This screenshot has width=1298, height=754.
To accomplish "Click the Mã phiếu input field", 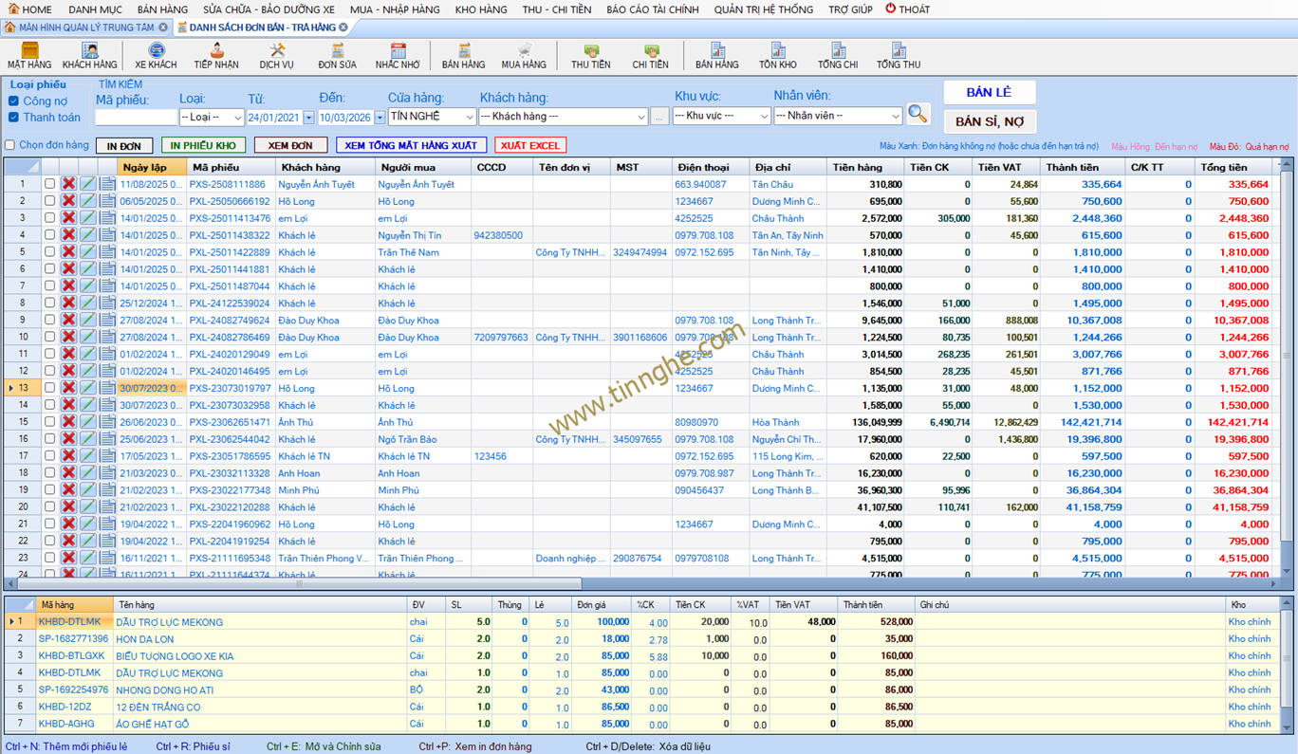I will coord(136,118).
